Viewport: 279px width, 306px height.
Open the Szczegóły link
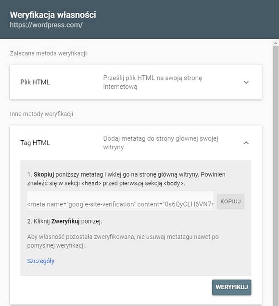(41, 261)
